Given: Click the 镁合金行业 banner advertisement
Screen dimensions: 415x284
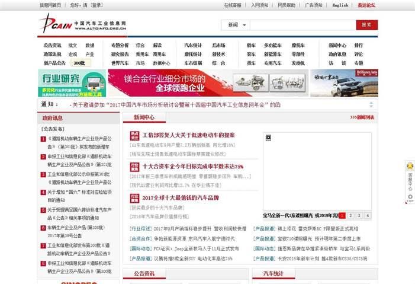Looking at the screenshot, I should click(207, 83).
